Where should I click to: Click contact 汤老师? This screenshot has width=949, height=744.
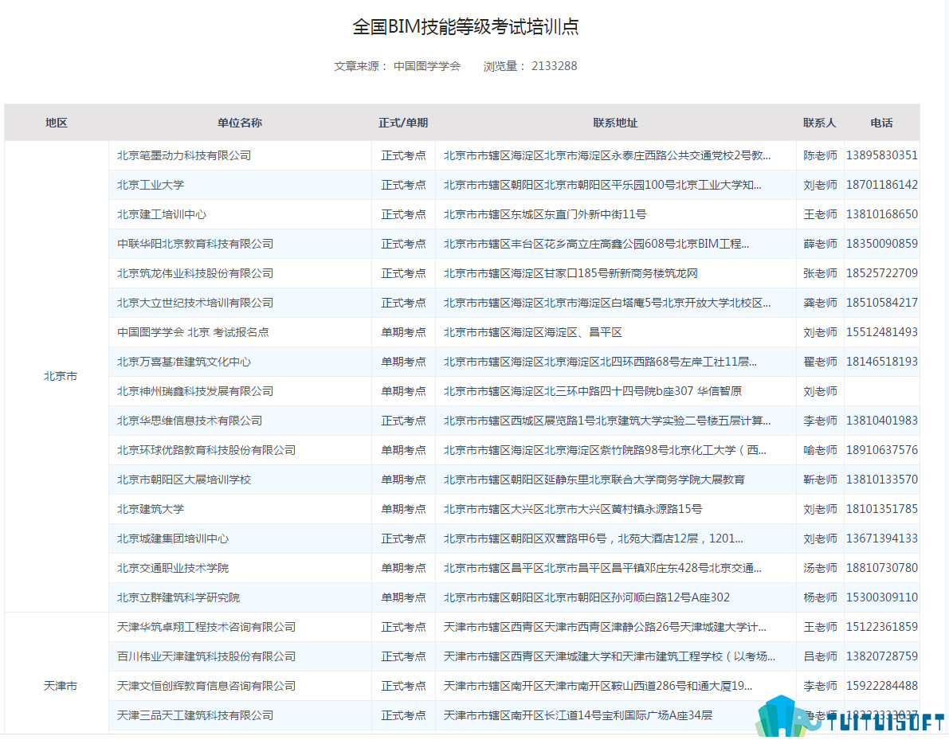(820, 569)
